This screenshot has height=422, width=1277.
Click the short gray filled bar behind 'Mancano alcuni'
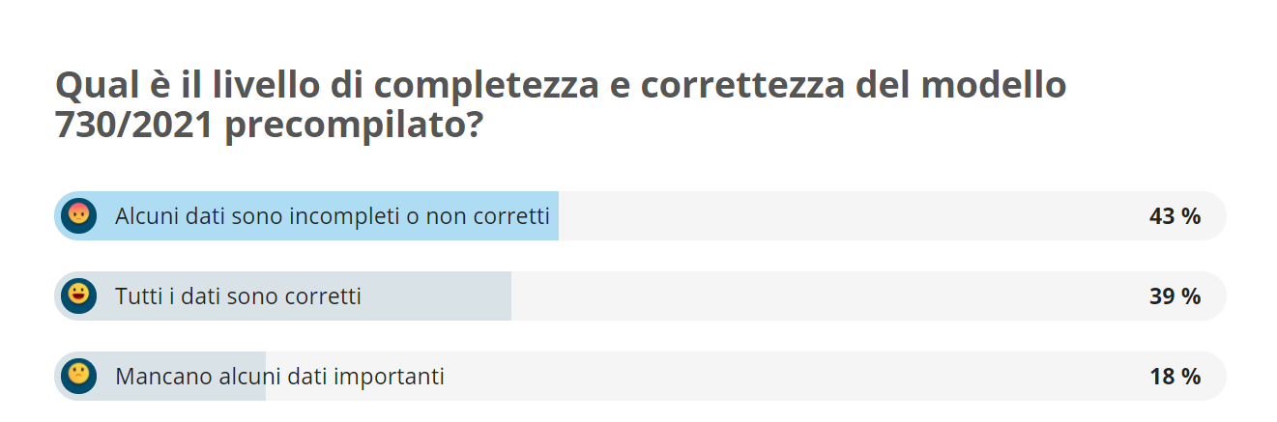point(160,376)
